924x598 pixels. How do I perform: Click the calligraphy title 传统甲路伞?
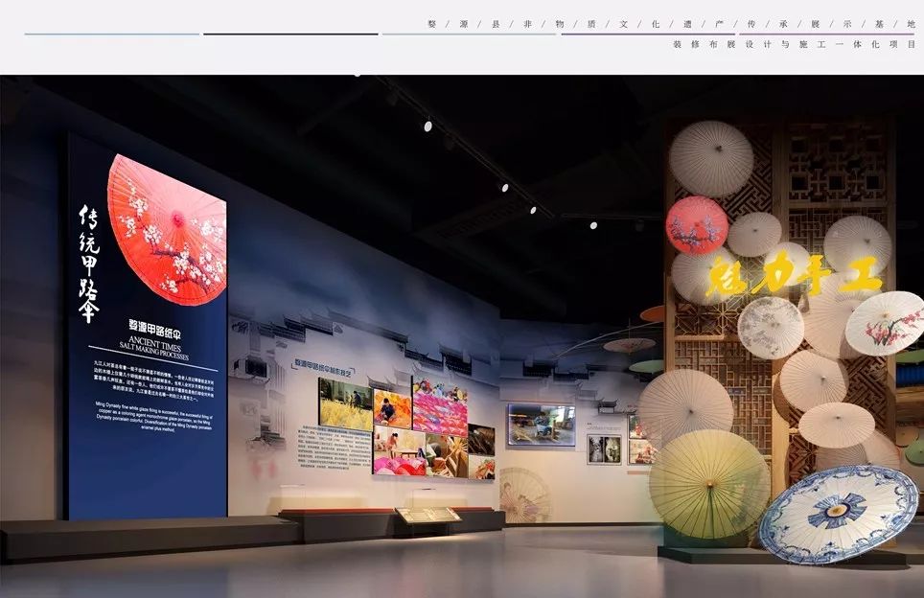[89, 264]
